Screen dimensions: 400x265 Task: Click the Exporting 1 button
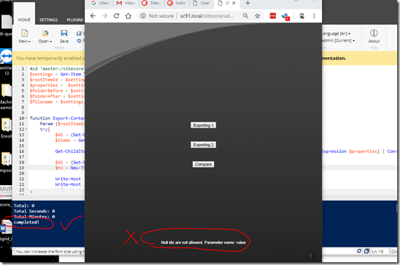coord(203,125)
